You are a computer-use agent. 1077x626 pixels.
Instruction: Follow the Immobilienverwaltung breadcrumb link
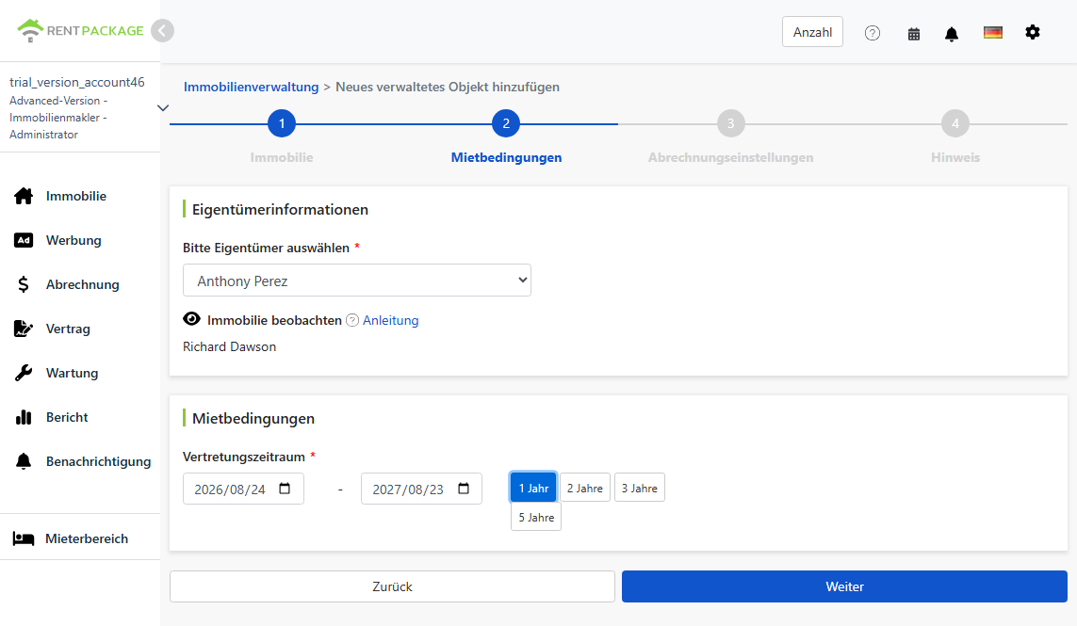[251, 88]
